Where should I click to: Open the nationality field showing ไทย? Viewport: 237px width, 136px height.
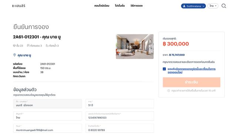tap(48, 116)
